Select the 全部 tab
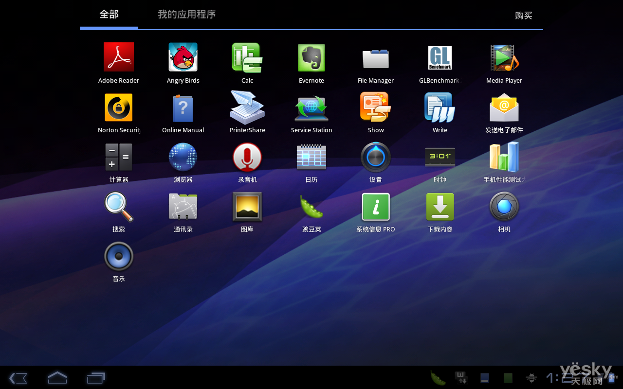Viewport: 623px width, 389px height. point(109,15)
